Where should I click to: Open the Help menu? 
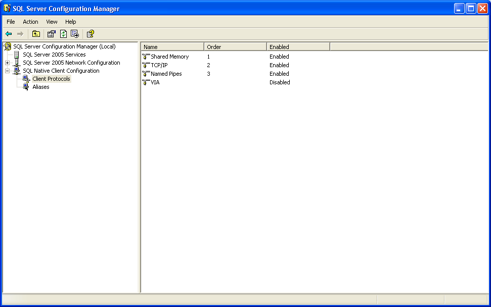pyautogui.click(x=70, y=22)
